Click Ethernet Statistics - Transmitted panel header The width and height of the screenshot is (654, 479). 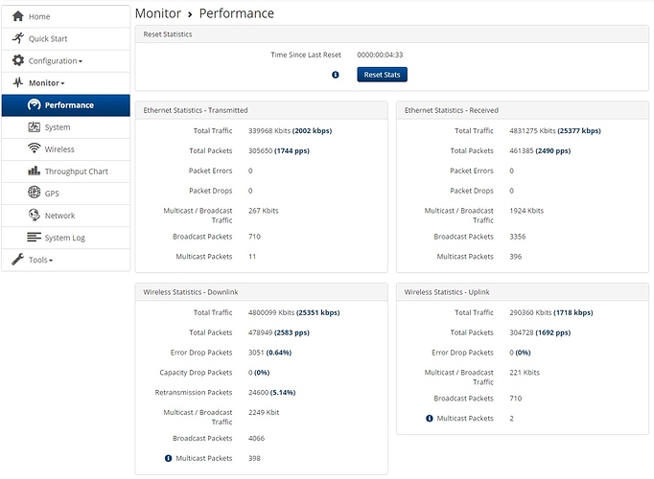tap(261, 110)
